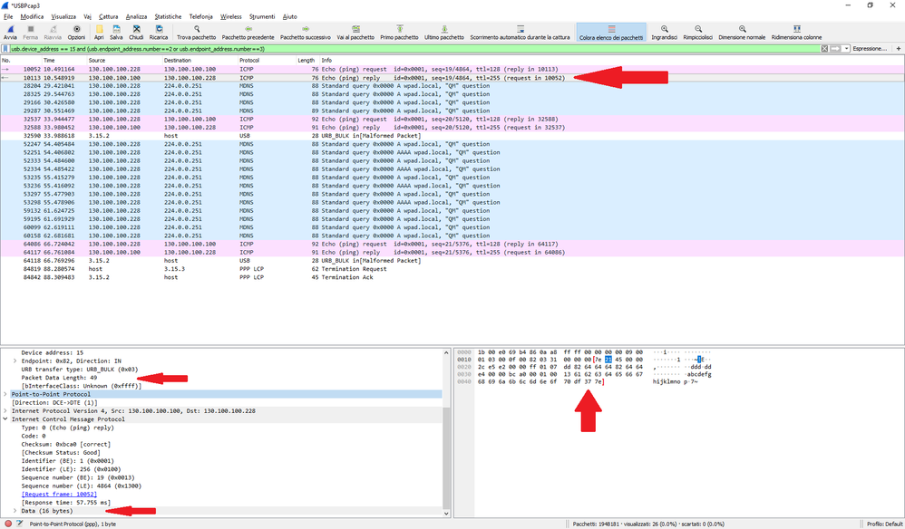Open the Modifica menu
Viewport: 905px width, 529px height.
32,16
